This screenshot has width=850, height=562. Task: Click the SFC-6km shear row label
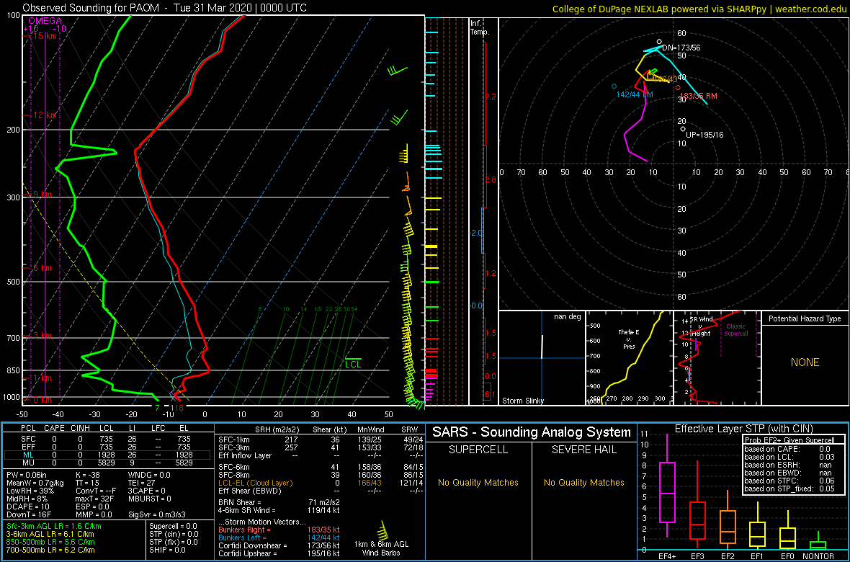(233, 466)
